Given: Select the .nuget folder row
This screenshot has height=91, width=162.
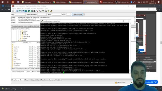Looking at the screenshot, I should tap(26, 57).
